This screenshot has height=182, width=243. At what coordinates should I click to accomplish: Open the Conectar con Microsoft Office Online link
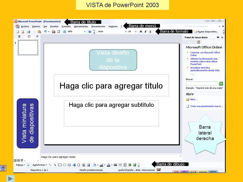click(x=205, y=54)
